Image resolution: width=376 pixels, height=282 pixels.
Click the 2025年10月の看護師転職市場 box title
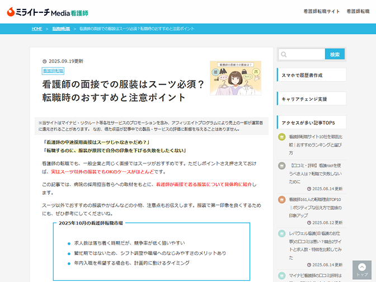tap(91, 223)
